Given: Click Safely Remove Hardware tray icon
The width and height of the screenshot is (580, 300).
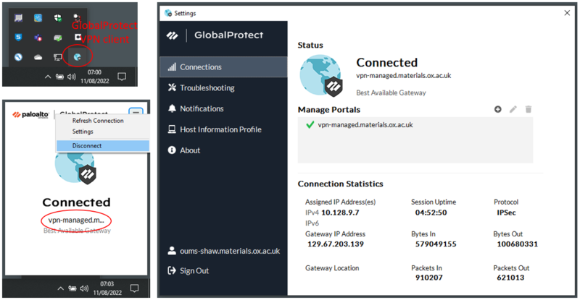Looking at the screenshot, I should pos(58,38).
